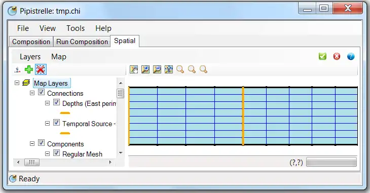The height and width of the screenshot is (193, 370).
Task: Toggle the Regular Mesh checkbox
Action: (56, 153)
